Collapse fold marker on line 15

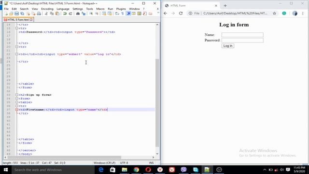[x=17, y=28]
